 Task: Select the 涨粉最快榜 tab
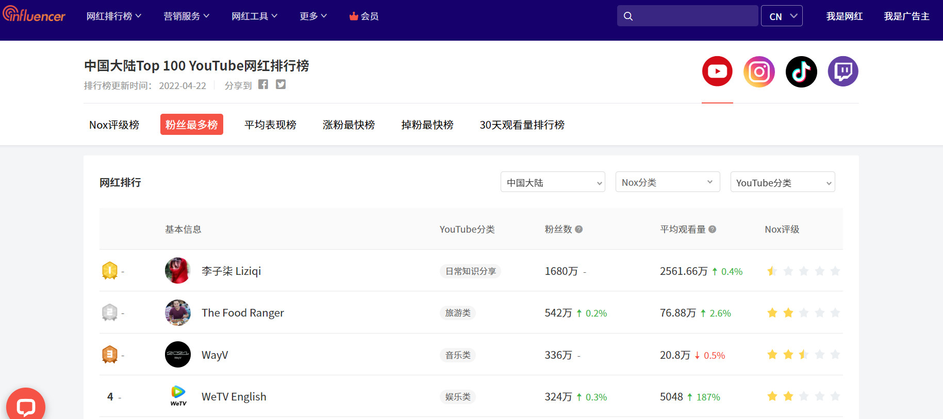click(349, 125)
